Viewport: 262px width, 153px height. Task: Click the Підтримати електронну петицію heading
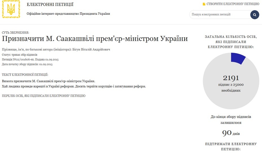point(231,146)
